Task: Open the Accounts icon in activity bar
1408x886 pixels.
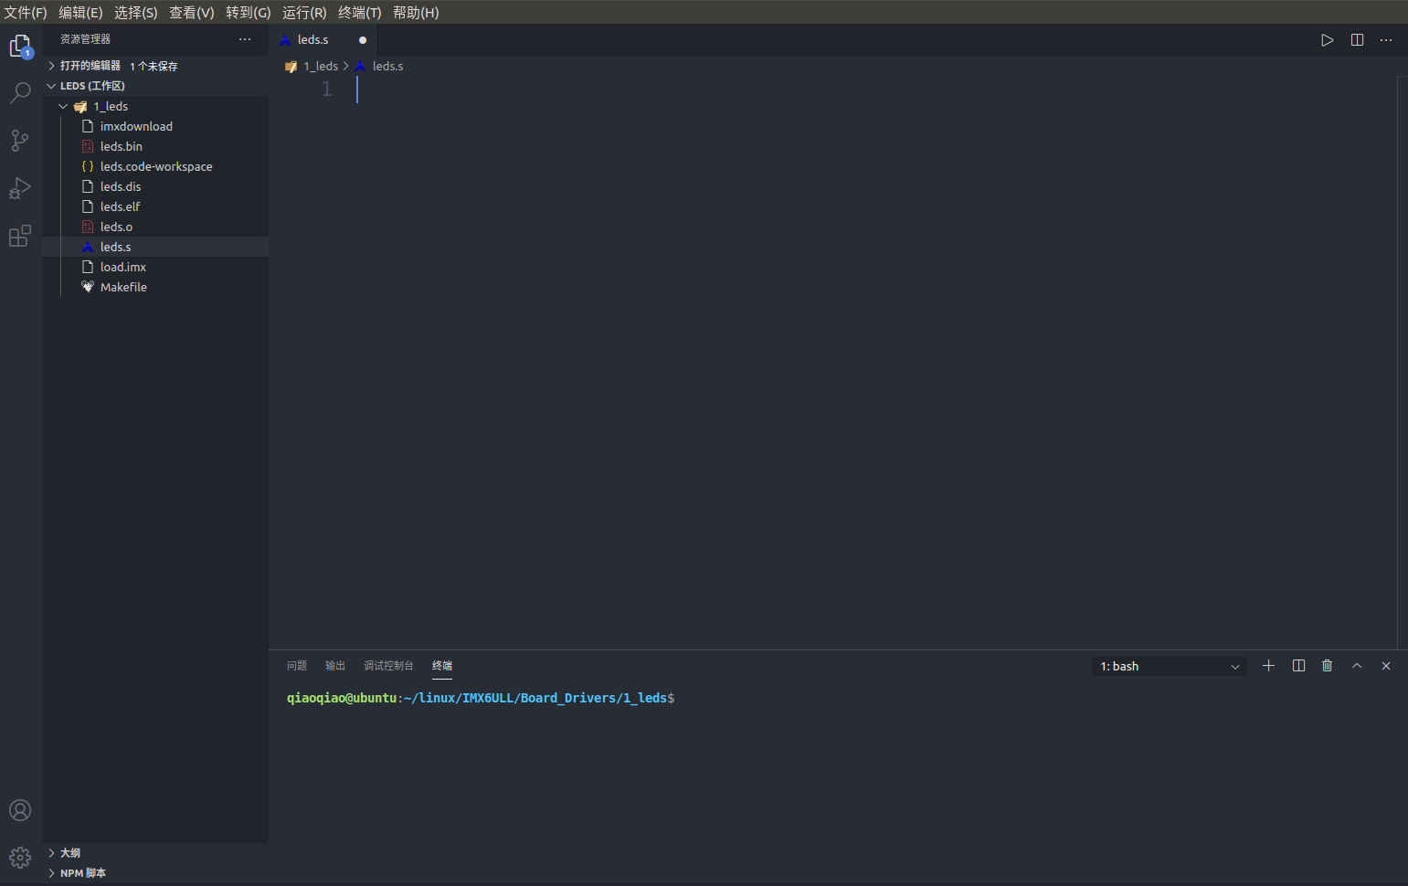Action: pyautogui.click(x=20, y=810)
